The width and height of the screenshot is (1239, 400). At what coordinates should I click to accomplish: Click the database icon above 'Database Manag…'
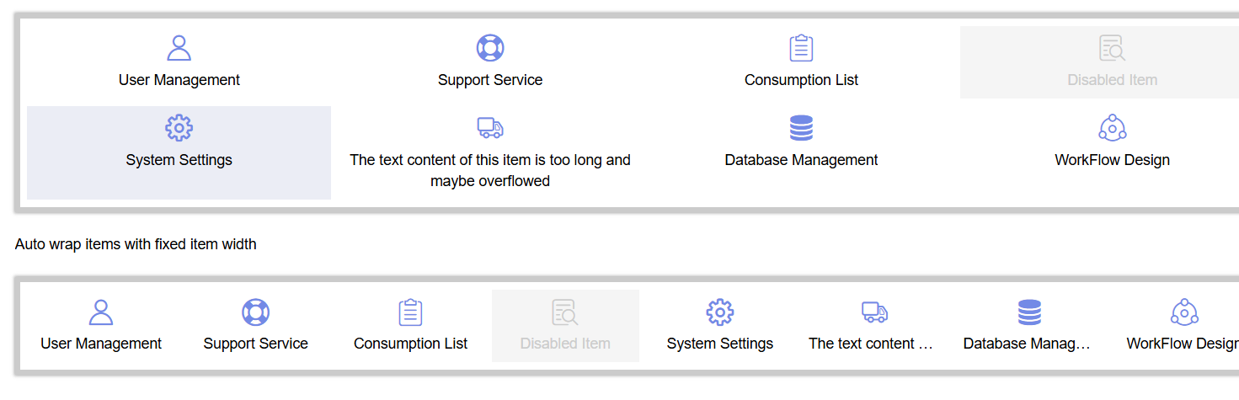point(1029,312)
